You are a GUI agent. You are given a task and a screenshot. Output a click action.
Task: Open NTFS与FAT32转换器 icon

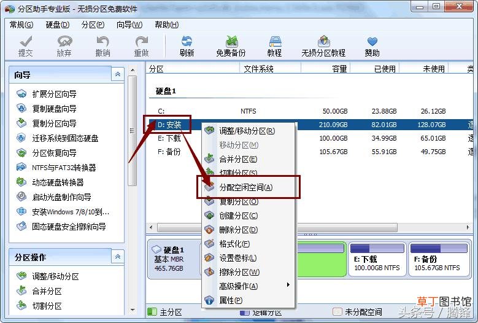21,167
